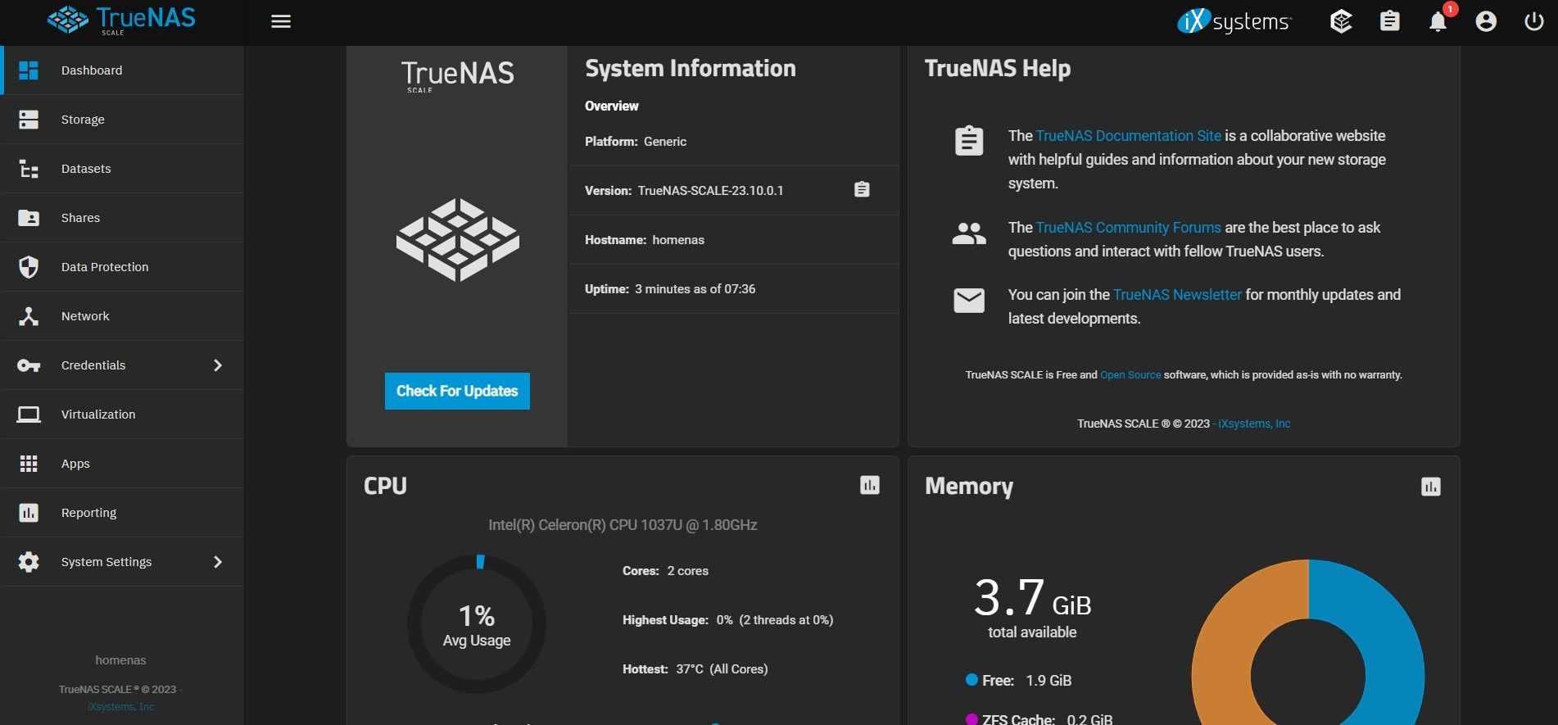This screenshot has height=725, width=1558.
Task: Click the Check For Updates button
Action: coord(457,391)
